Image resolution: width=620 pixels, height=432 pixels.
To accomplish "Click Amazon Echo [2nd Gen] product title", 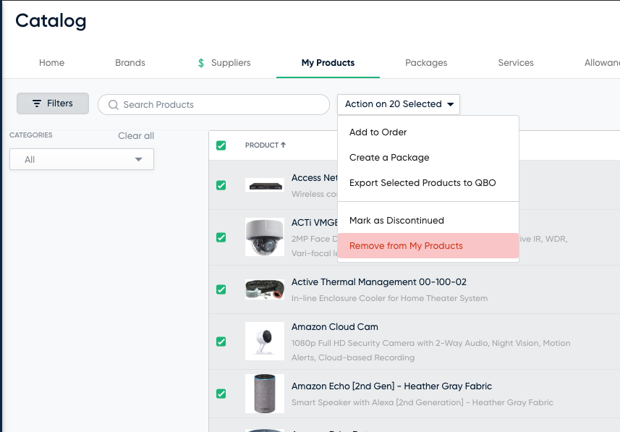I will coord(391,386).
